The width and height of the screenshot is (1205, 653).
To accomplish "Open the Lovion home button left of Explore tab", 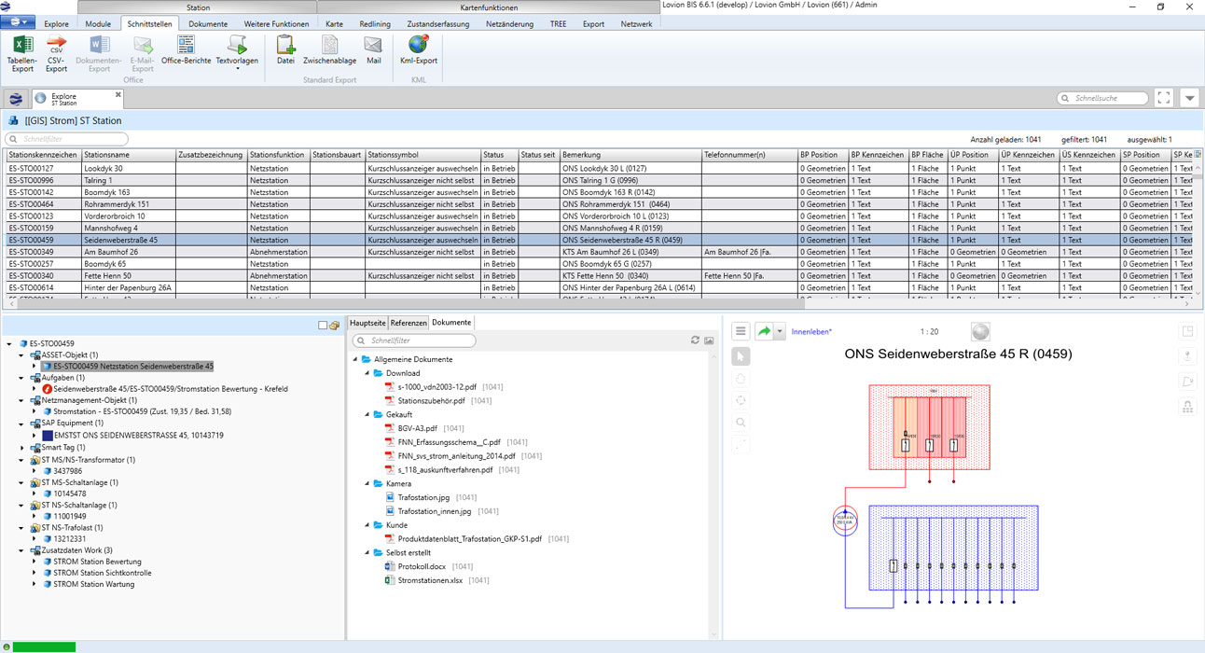I will click(16, 99).
